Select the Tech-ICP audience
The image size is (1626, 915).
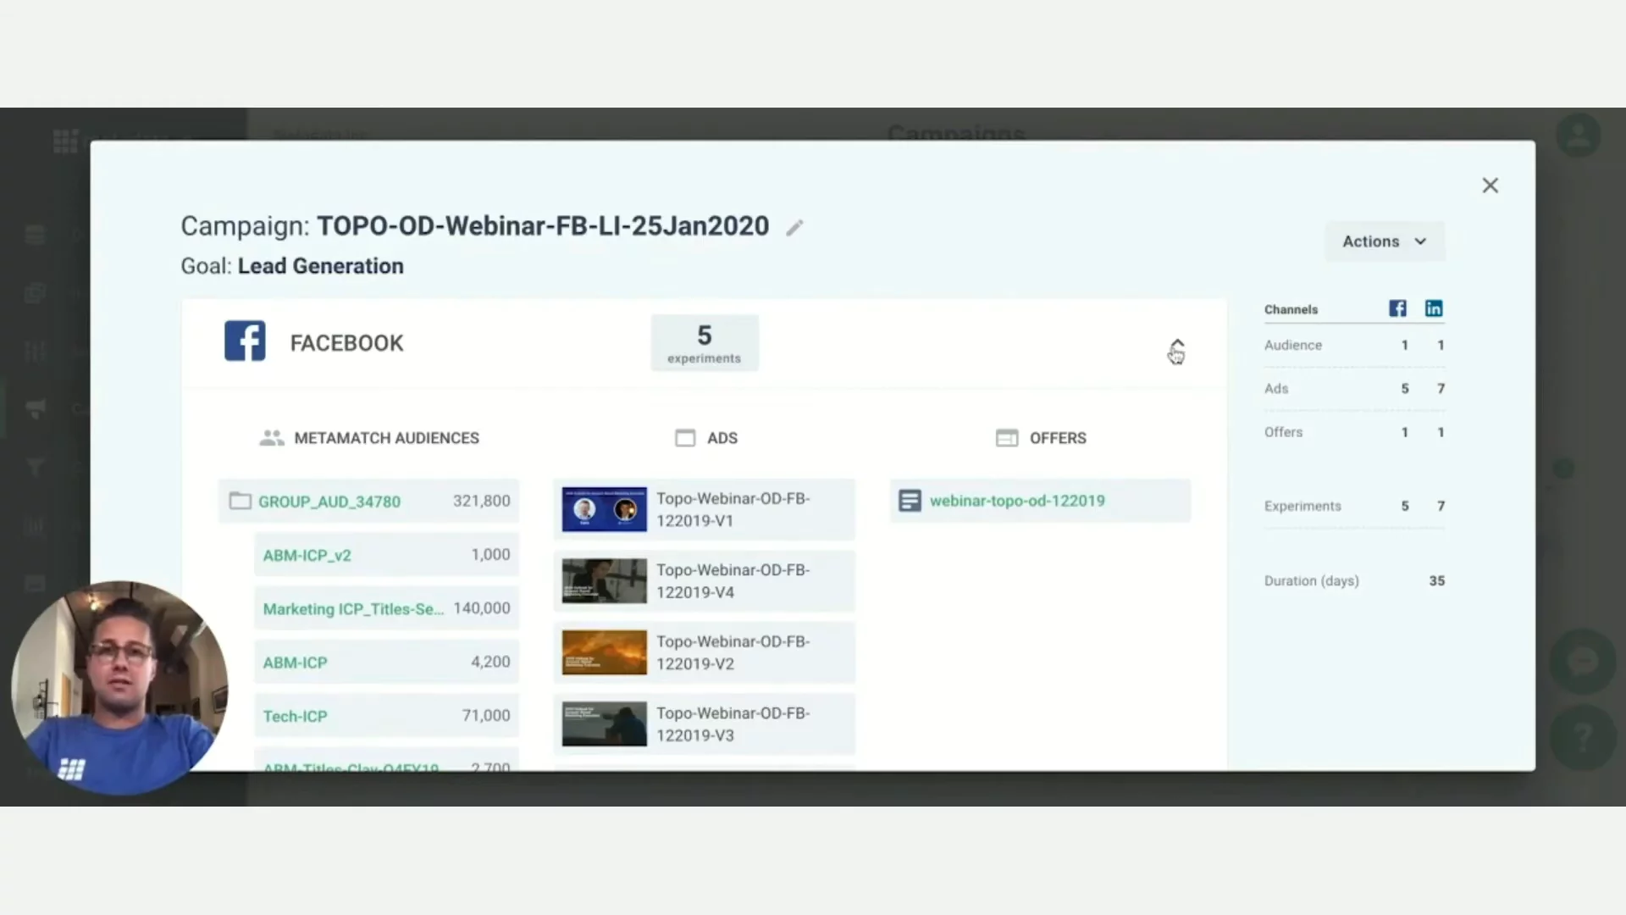pos(295,717)
